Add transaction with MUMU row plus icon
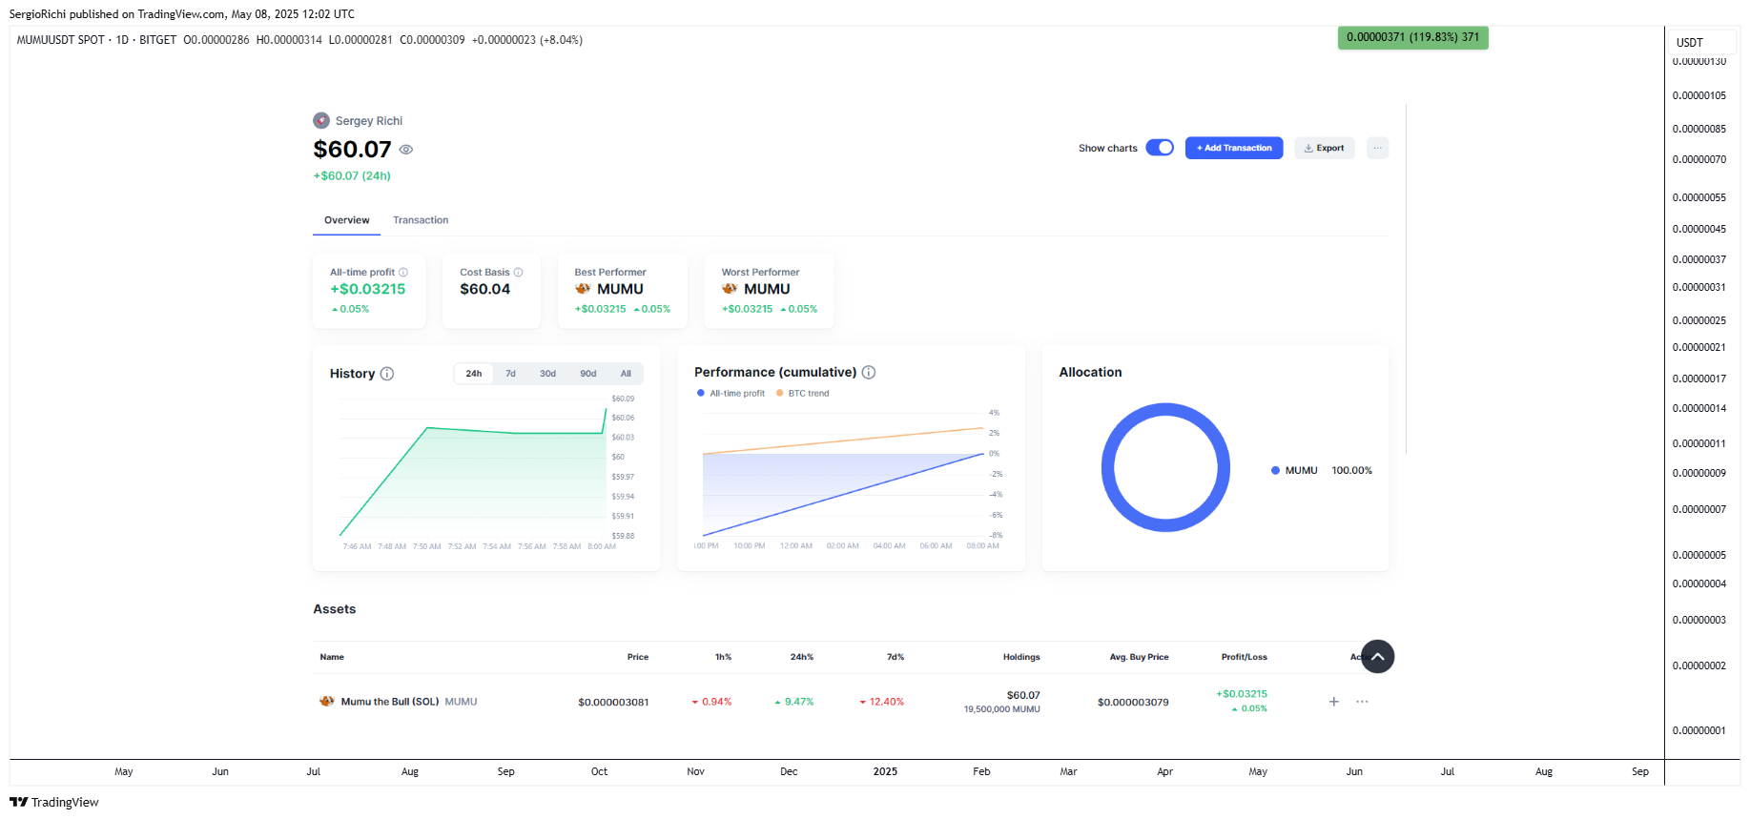Screen dimensions: 1750x819 1333,702
